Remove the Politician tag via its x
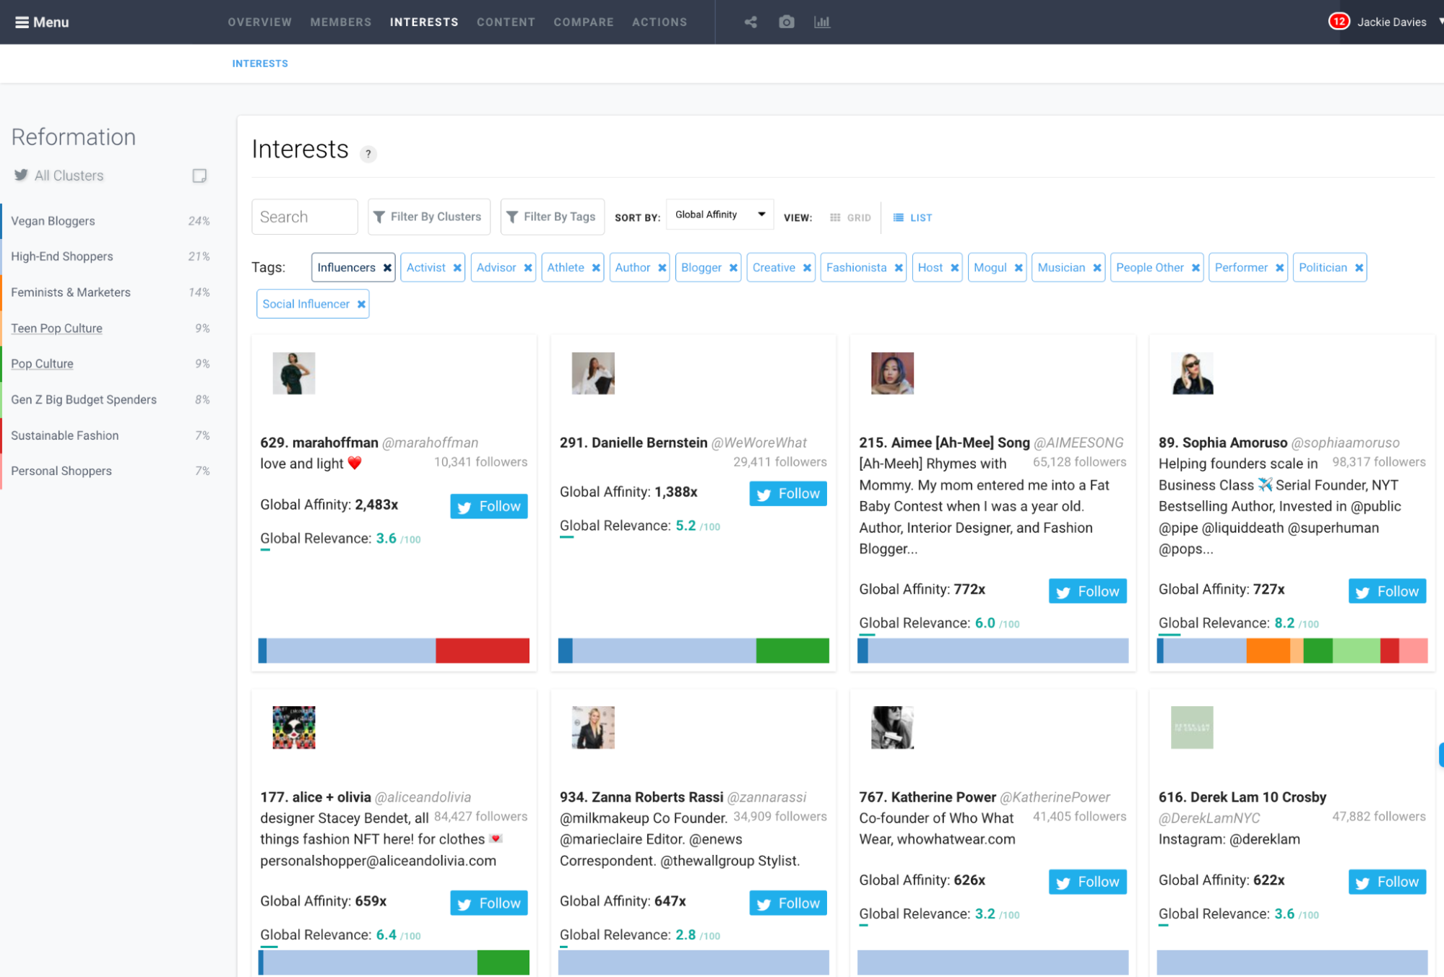The image size is (1444, 977). point(1359,268)
